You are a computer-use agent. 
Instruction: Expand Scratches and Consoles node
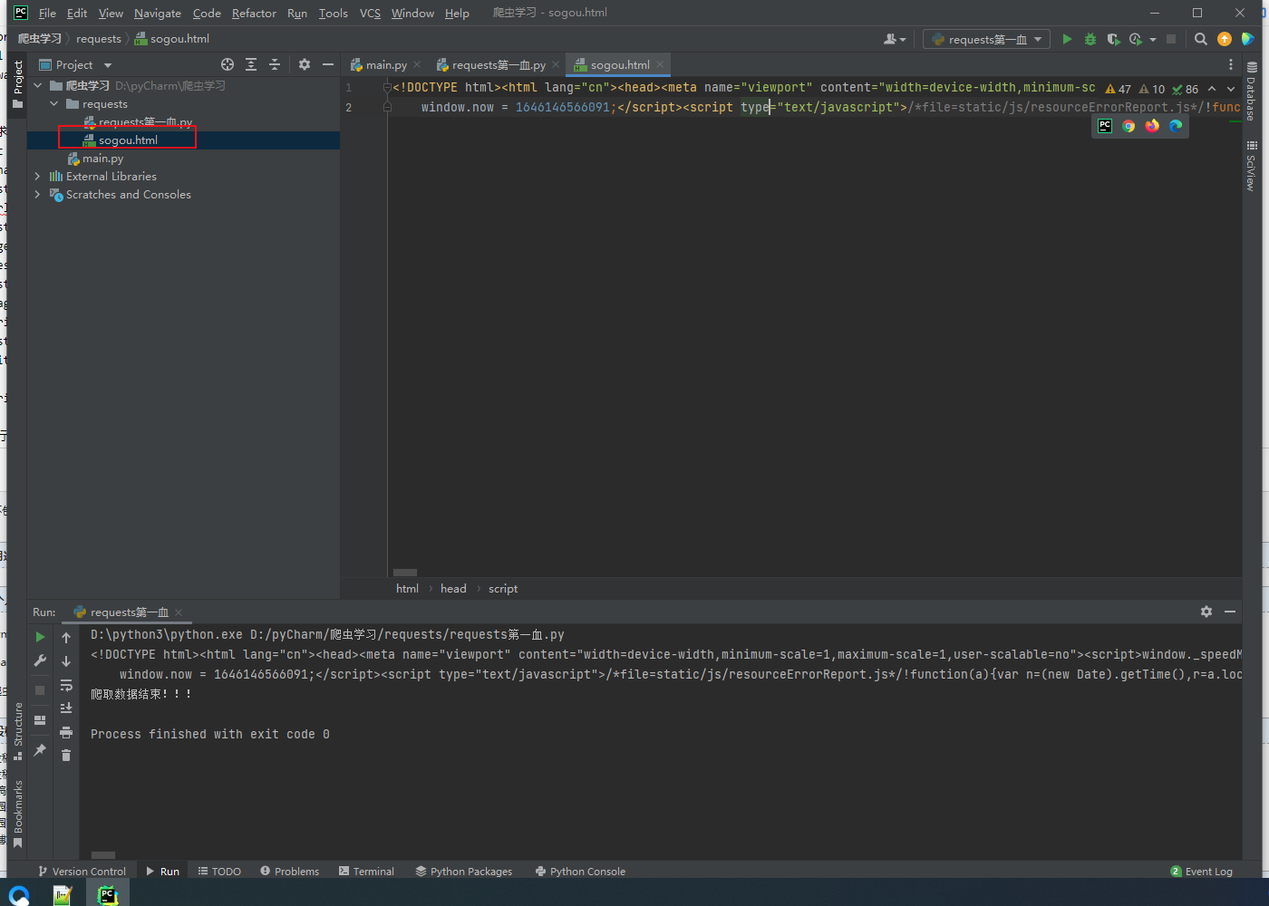pos(38,194)
